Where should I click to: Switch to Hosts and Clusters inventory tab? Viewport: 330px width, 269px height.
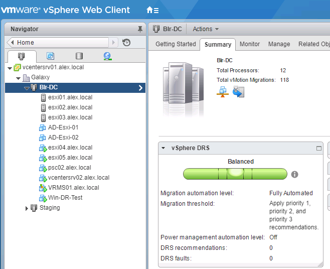click(22, 56)
